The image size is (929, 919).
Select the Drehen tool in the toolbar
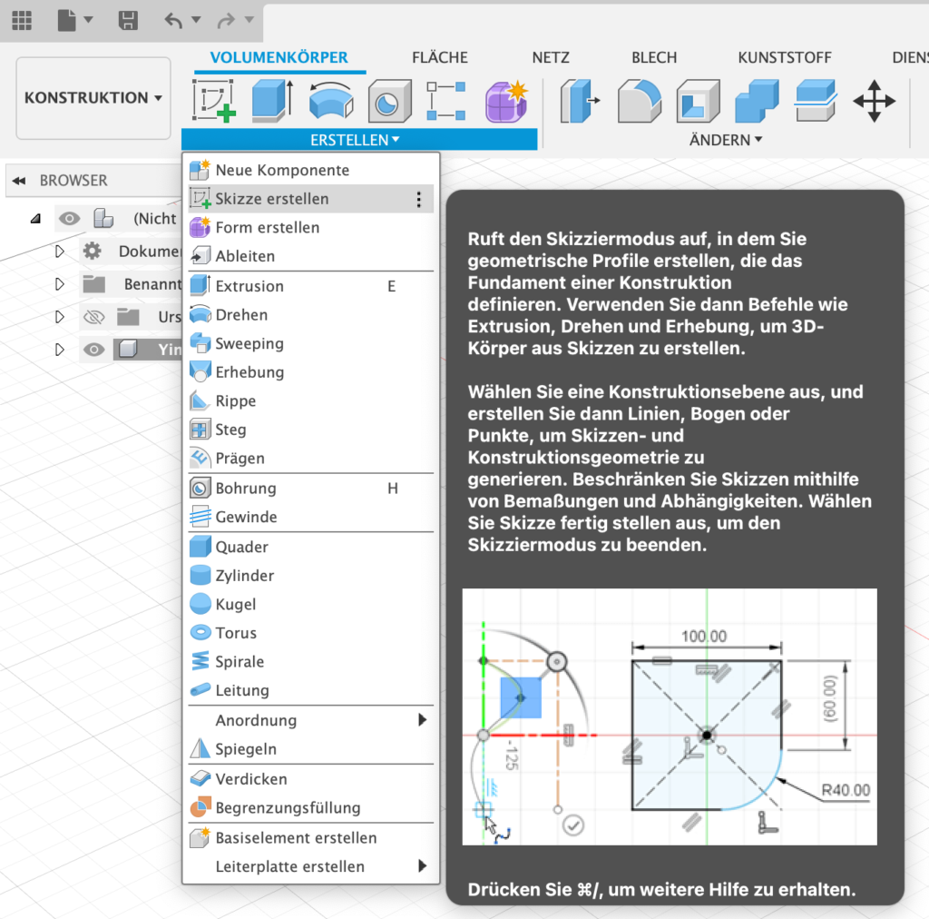tap(330, 101)
